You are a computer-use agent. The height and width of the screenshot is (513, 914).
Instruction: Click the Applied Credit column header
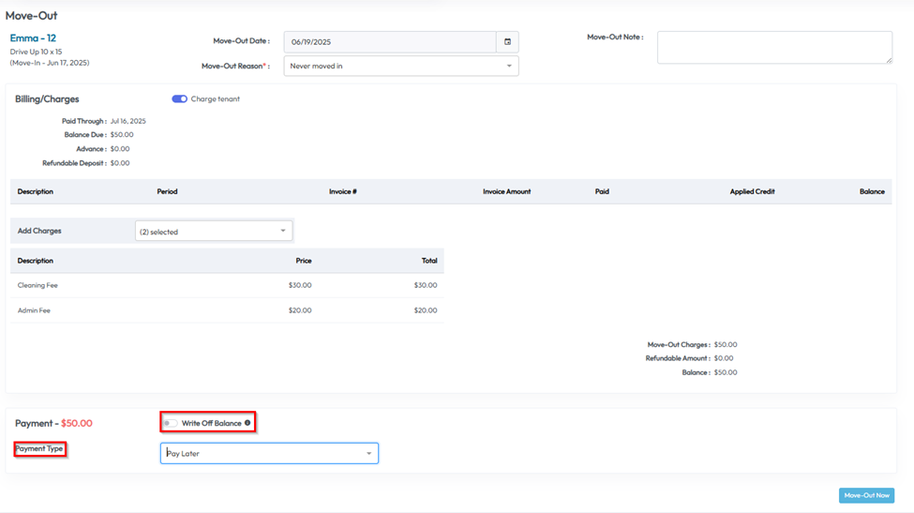752,191
